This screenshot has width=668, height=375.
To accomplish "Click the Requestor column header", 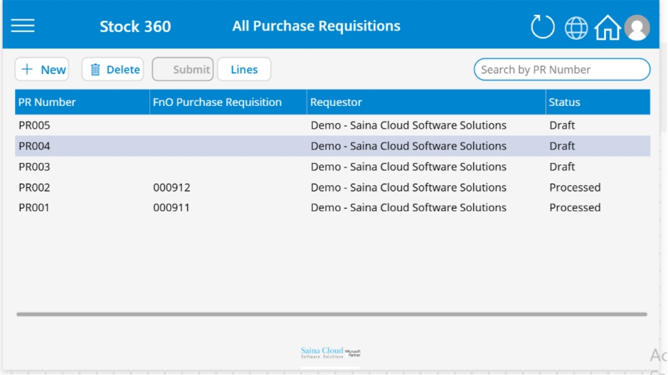I will tap(426, 102).
